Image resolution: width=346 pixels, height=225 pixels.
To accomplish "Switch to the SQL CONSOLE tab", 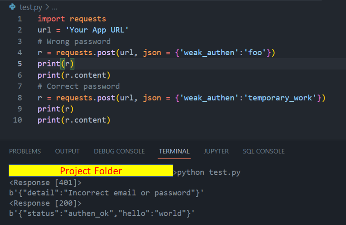I will click(x=263, y=151).
